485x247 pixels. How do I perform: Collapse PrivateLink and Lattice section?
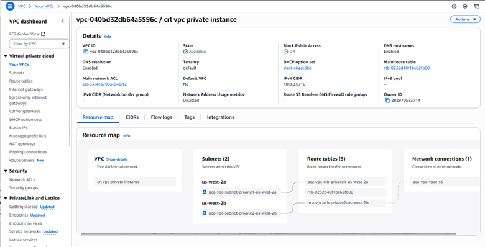(x=6, y=198)
